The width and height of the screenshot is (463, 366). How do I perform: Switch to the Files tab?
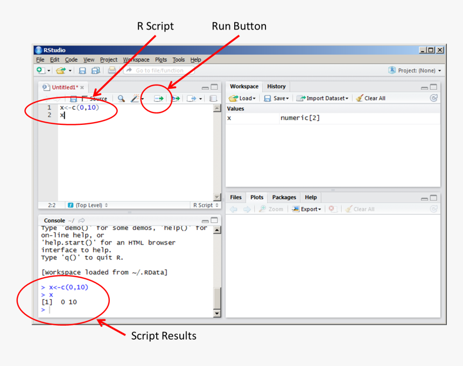236,197
